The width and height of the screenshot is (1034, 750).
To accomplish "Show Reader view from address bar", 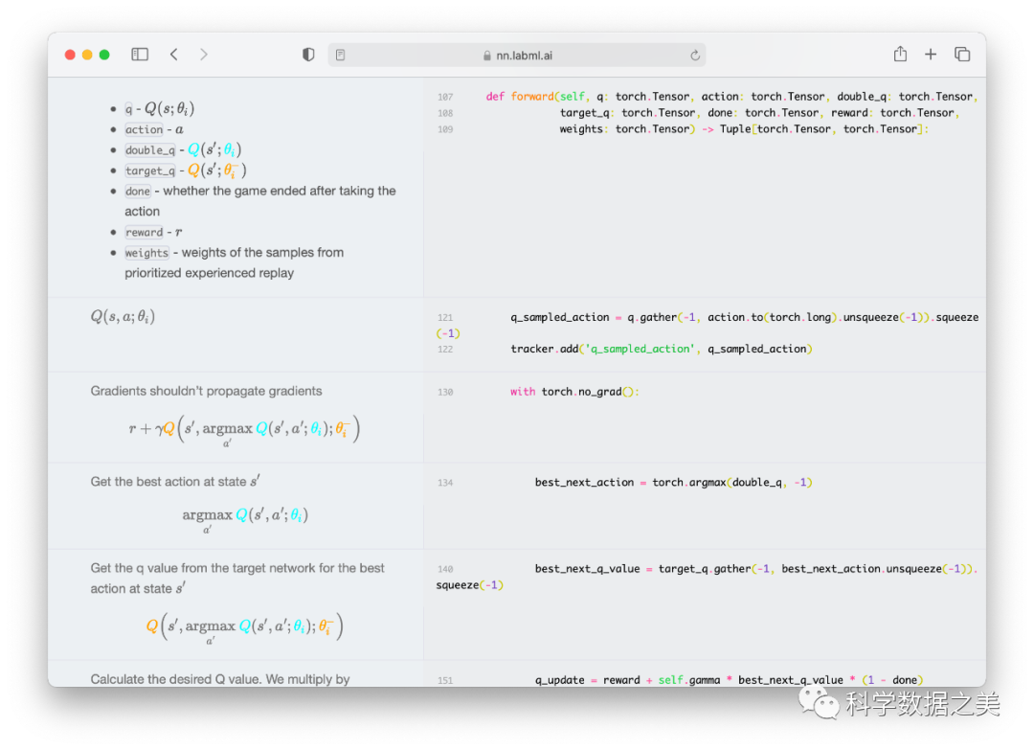I will (341, 56).
